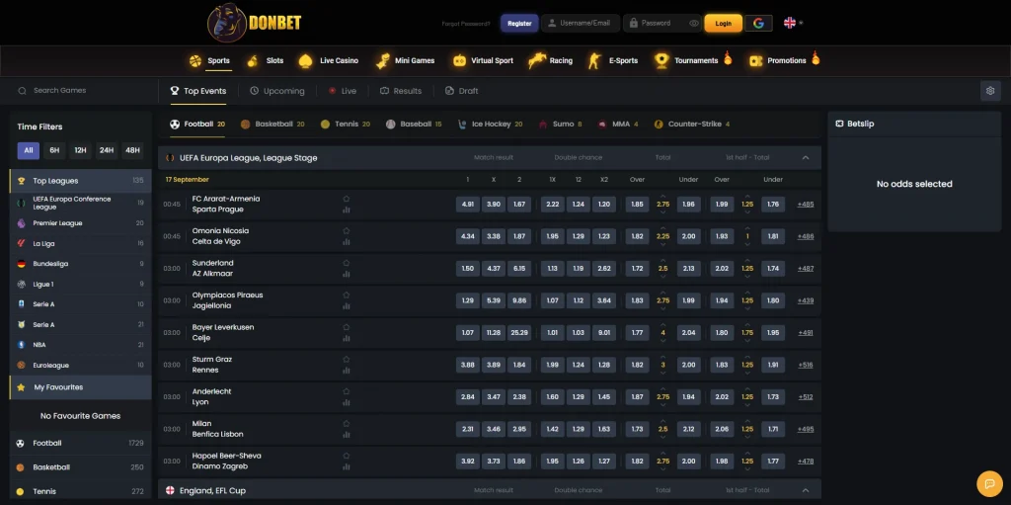Collapse the England, EFL Cup section

pyautogui.click(x=806, y=490)
